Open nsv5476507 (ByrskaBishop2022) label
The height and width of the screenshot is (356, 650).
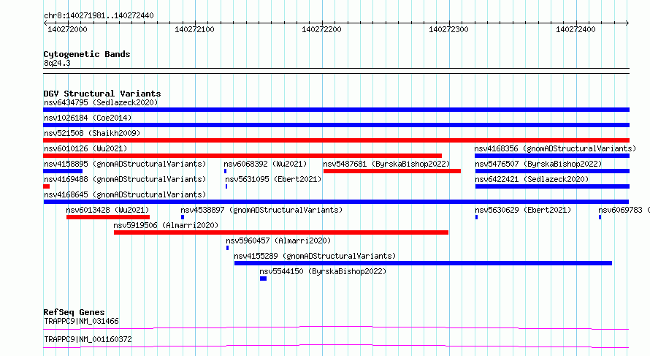[538, 164]
